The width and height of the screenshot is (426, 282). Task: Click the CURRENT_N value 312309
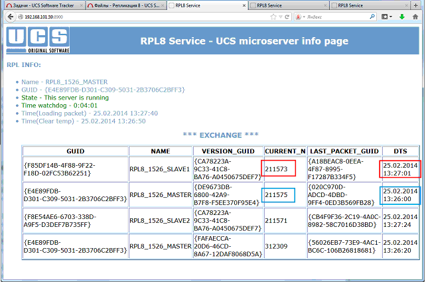[276, 246]
